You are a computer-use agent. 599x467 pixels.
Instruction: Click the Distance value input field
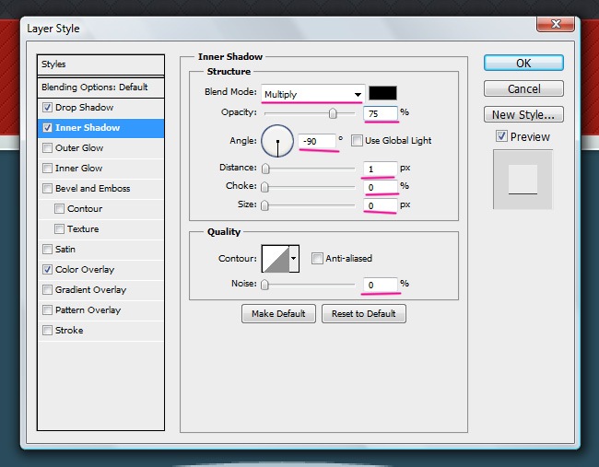click(x=380, y=169)
